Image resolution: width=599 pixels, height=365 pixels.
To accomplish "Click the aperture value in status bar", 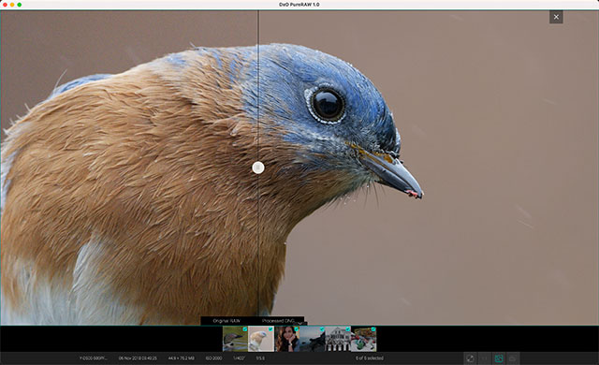I will tap(260, 358).
